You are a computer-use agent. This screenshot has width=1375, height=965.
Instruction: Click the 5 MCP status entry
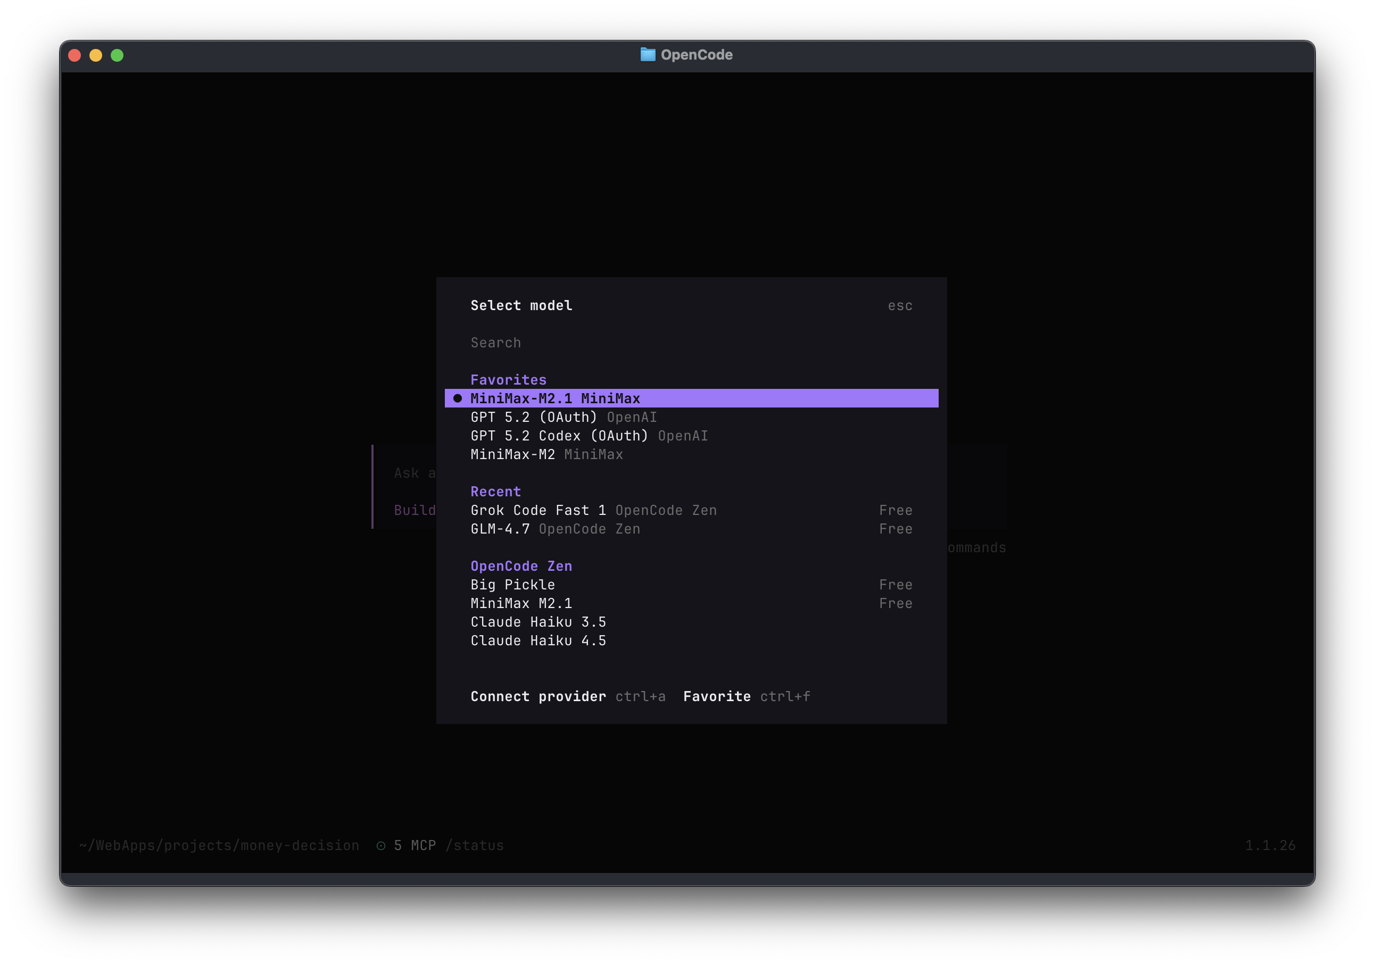coord(415,845)
